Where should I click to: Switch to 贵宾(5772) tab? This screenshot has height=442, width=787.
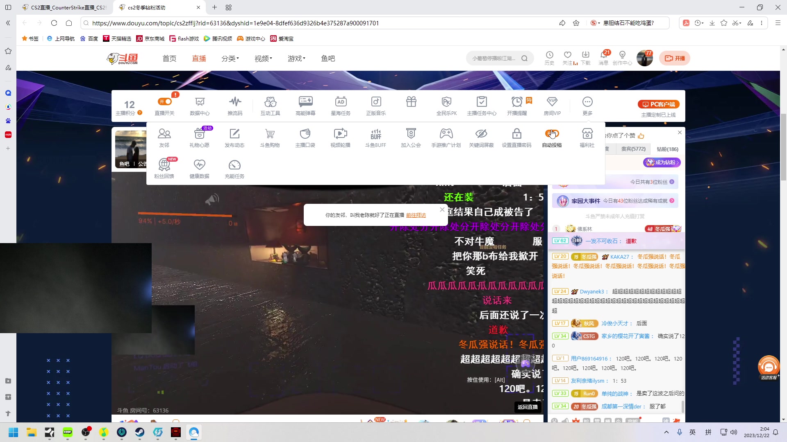point(633,149)
